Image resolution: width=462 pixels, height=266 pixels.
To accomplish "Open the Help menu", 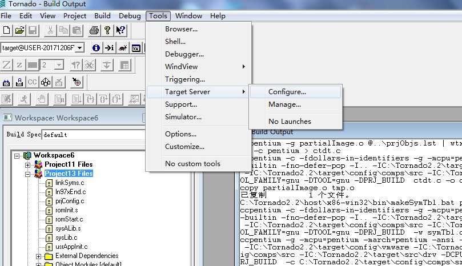I will click(x=218, y=15).
